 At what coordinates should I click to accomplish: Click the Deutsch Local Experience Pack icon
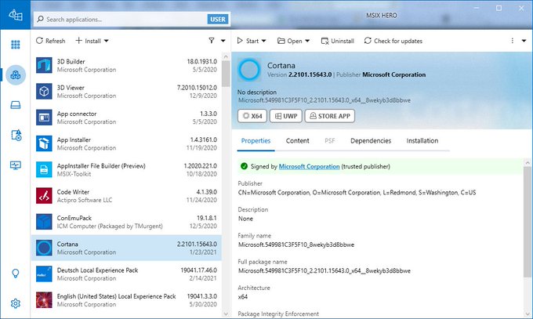tap(44, 274)
